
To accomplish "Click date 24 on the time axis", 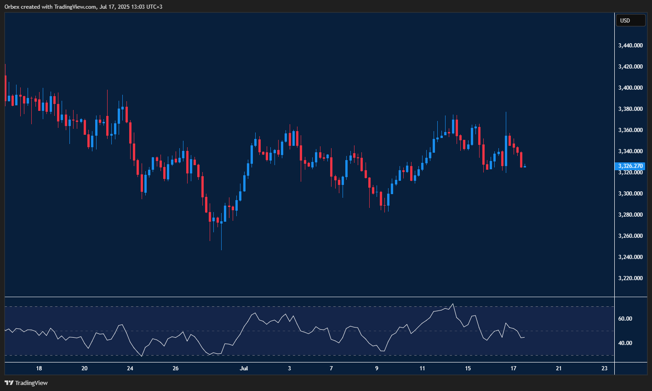I will point(130,368).
